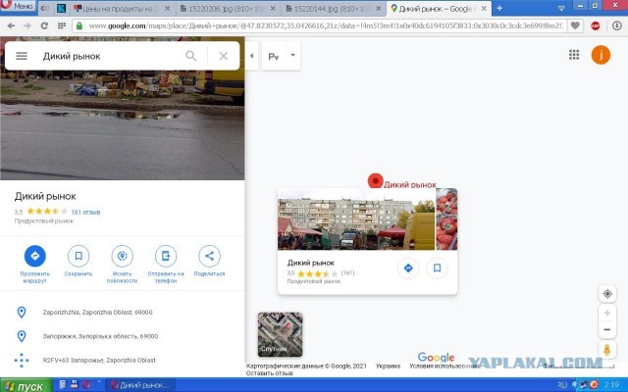This screenshot has height=392, width=628.
Task: Open the Py input tools button
Action: click(x=274, y=57)
